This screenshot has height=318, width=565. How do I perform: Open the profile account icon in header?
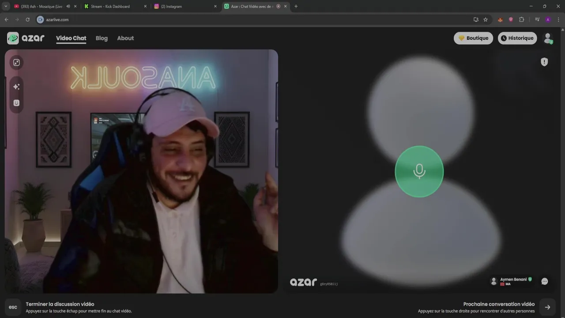click(548, 38)
